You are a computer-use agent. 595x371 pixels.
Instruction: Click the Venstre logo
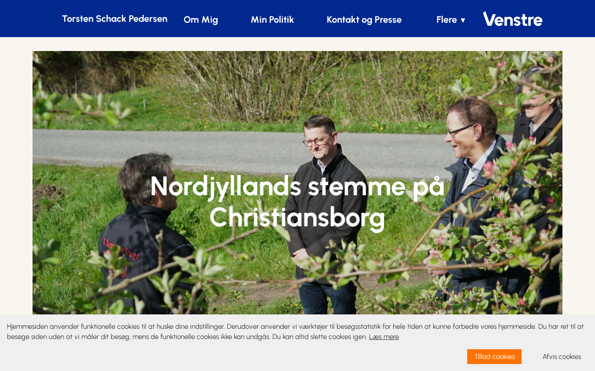point(512,19)
